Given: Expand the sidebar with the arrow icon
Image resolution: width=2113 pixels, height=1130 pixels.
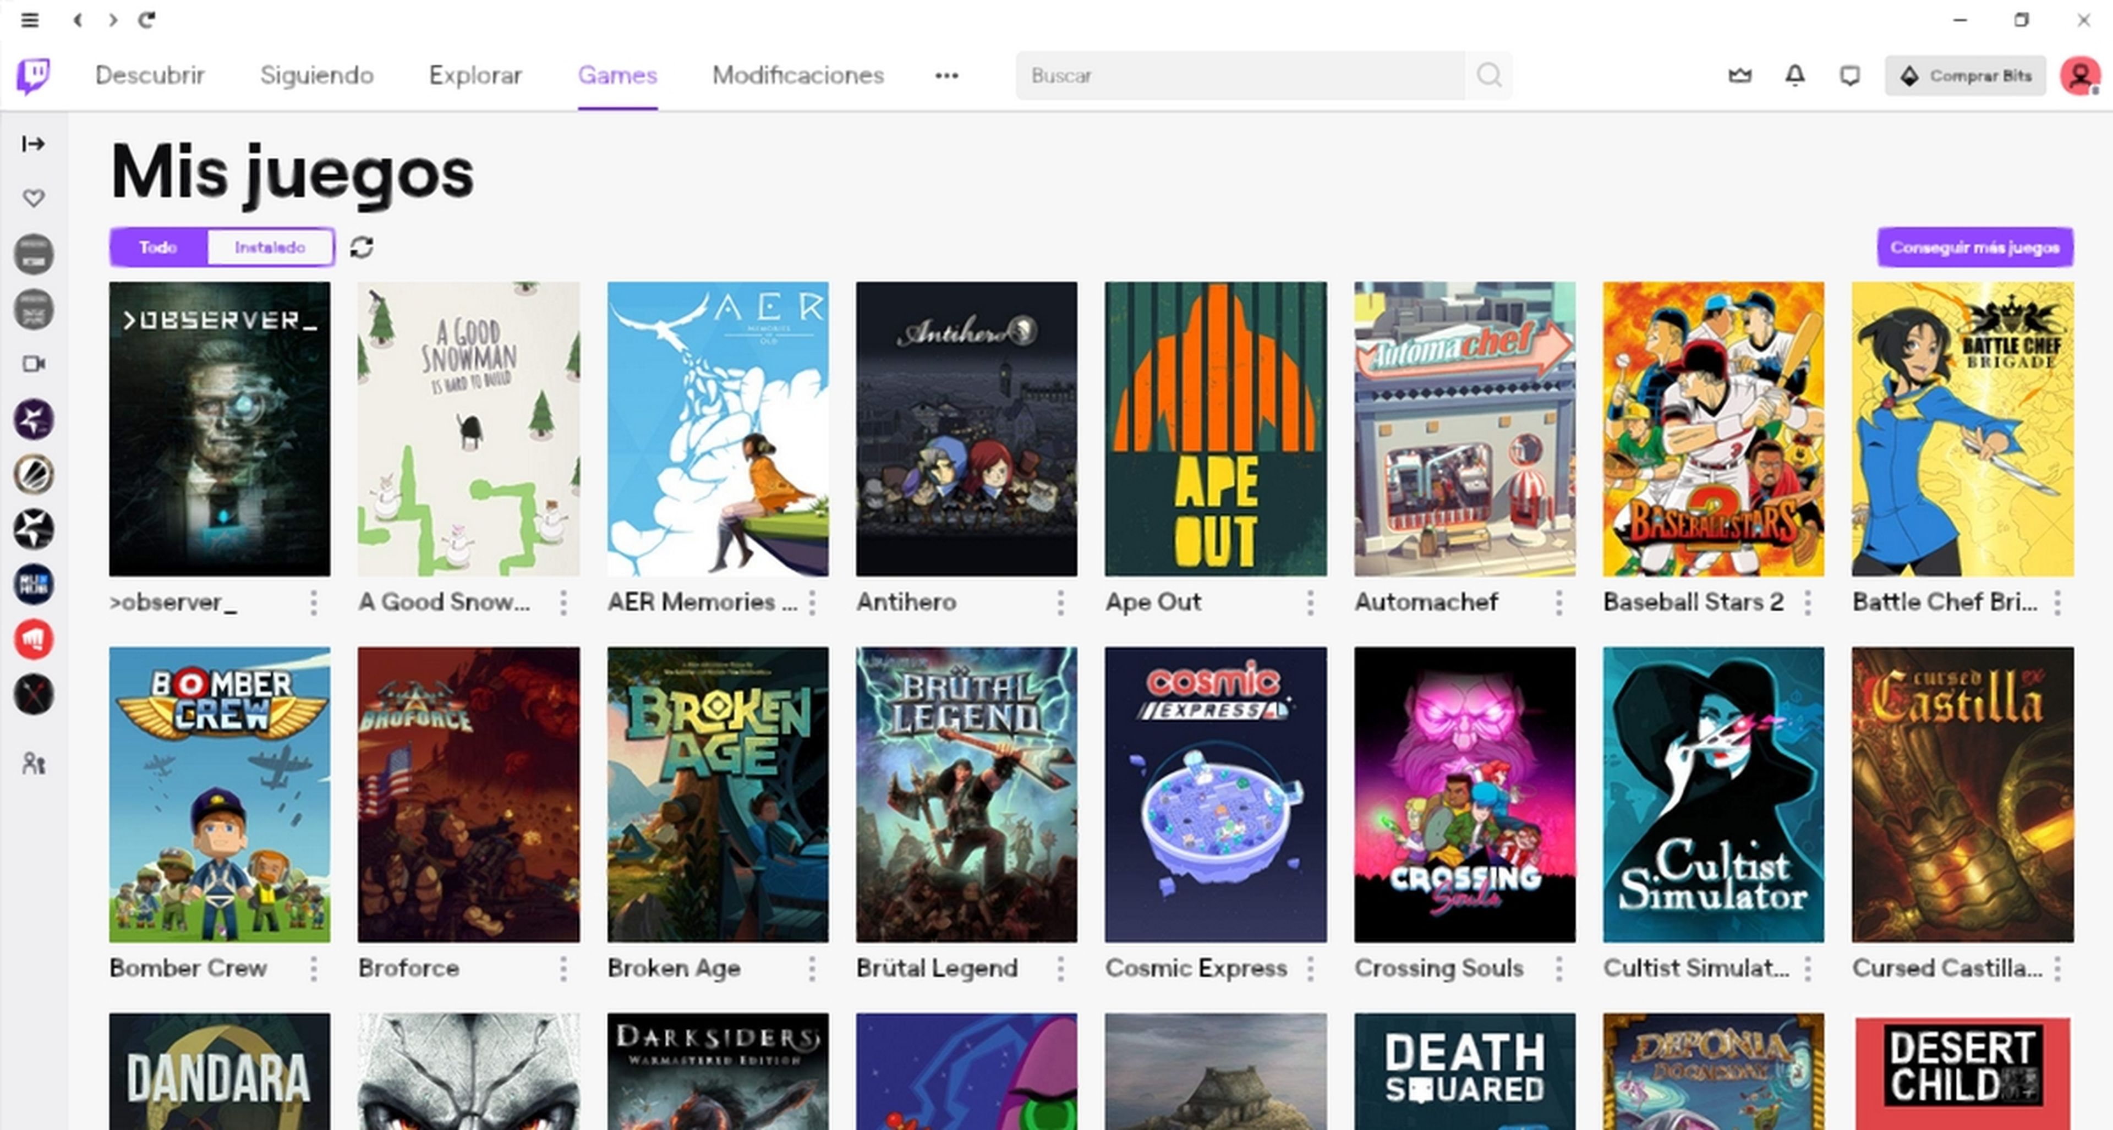Looking at the screenshot, I should 33,144.
